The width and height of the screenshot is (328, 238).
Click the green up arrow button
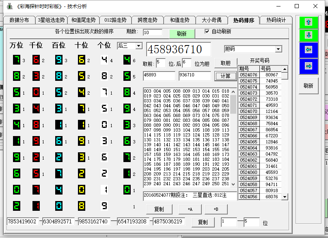point(309,22)
